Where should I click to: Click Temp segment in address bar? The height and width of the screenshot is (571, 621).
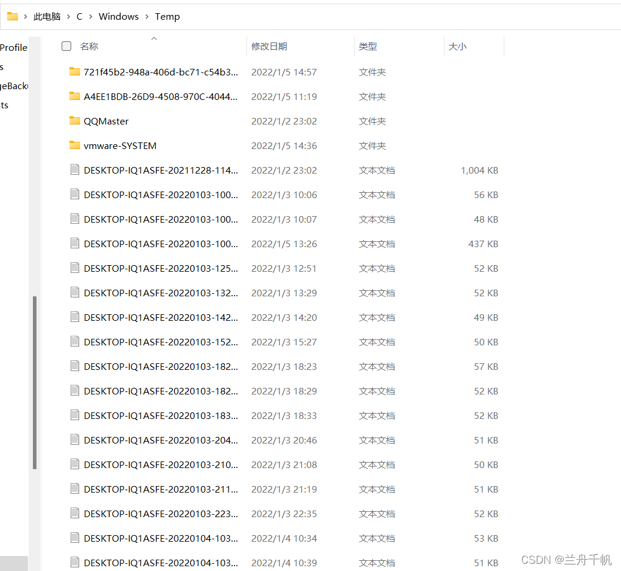coord(167,17)
